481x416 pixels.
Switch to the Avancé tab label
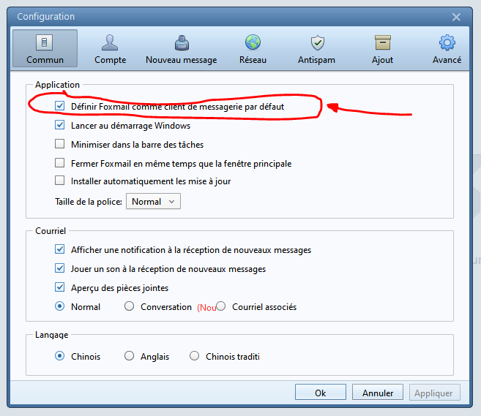click(447, 60)
